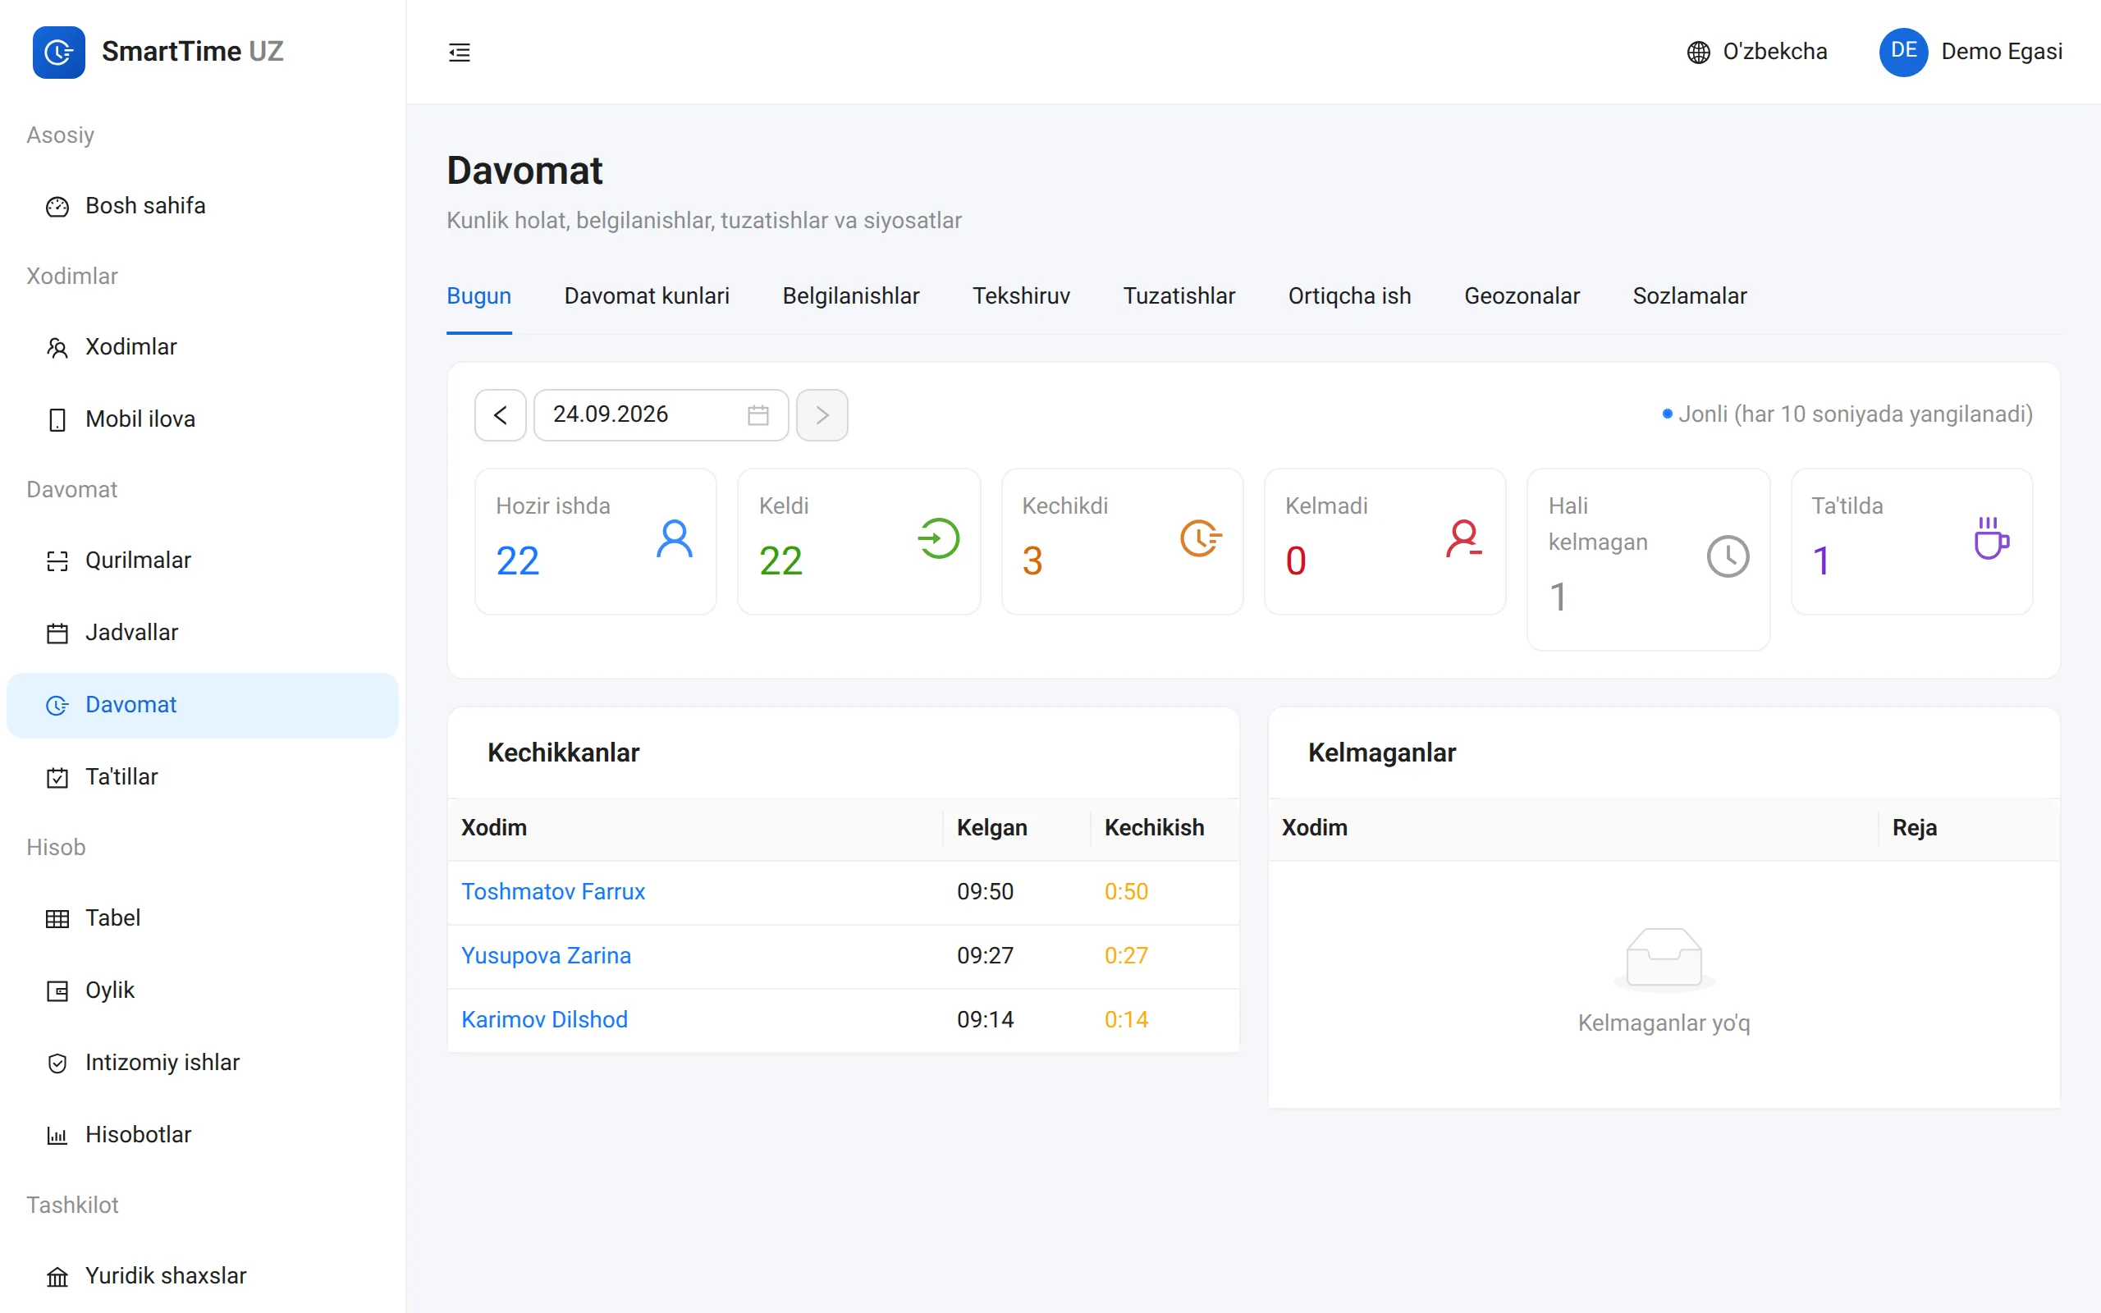The width and height of the screenshot is (2101, 1313).
Task: Open the calendar picker icon in date field
Action: [758, 415]
